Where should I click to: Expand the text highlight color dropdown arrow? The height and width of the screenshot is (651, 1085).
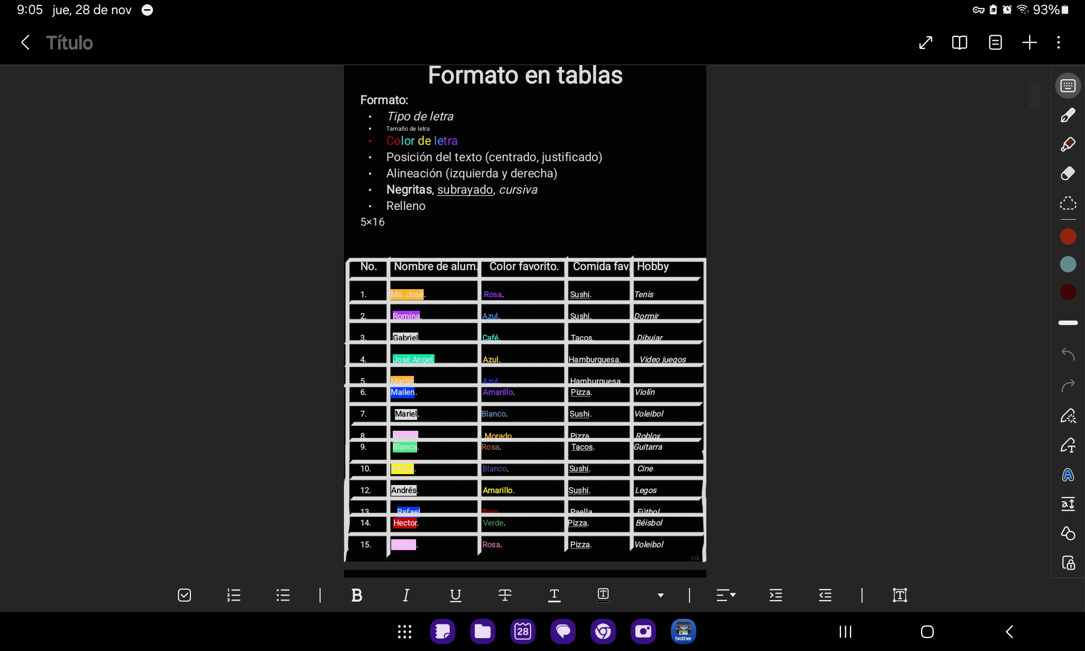pos(660,595)
